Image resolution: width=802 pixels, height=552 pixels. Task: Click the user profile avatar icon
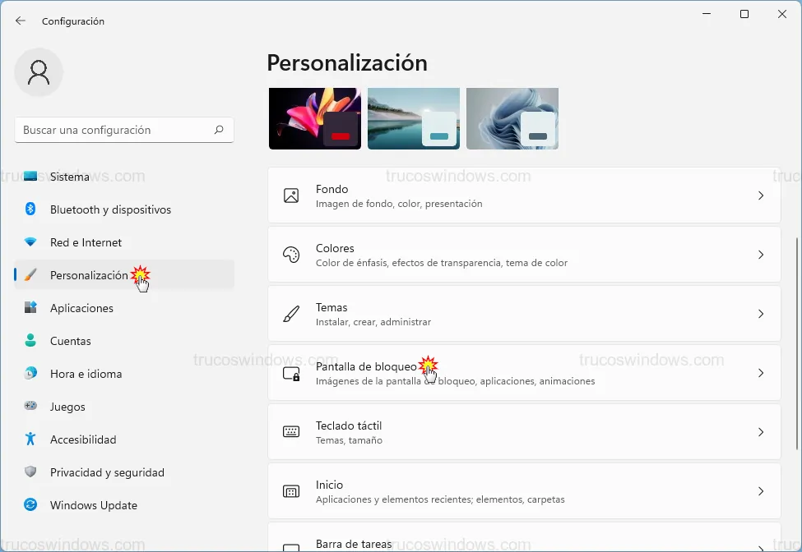point(39,72)
